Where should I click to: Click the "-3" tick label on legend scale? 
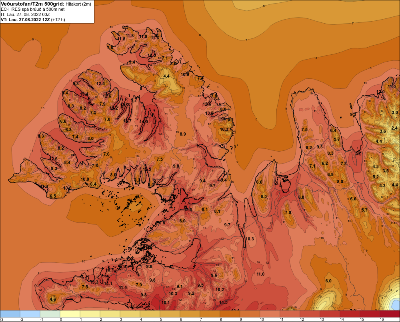(x=2, y=320)
